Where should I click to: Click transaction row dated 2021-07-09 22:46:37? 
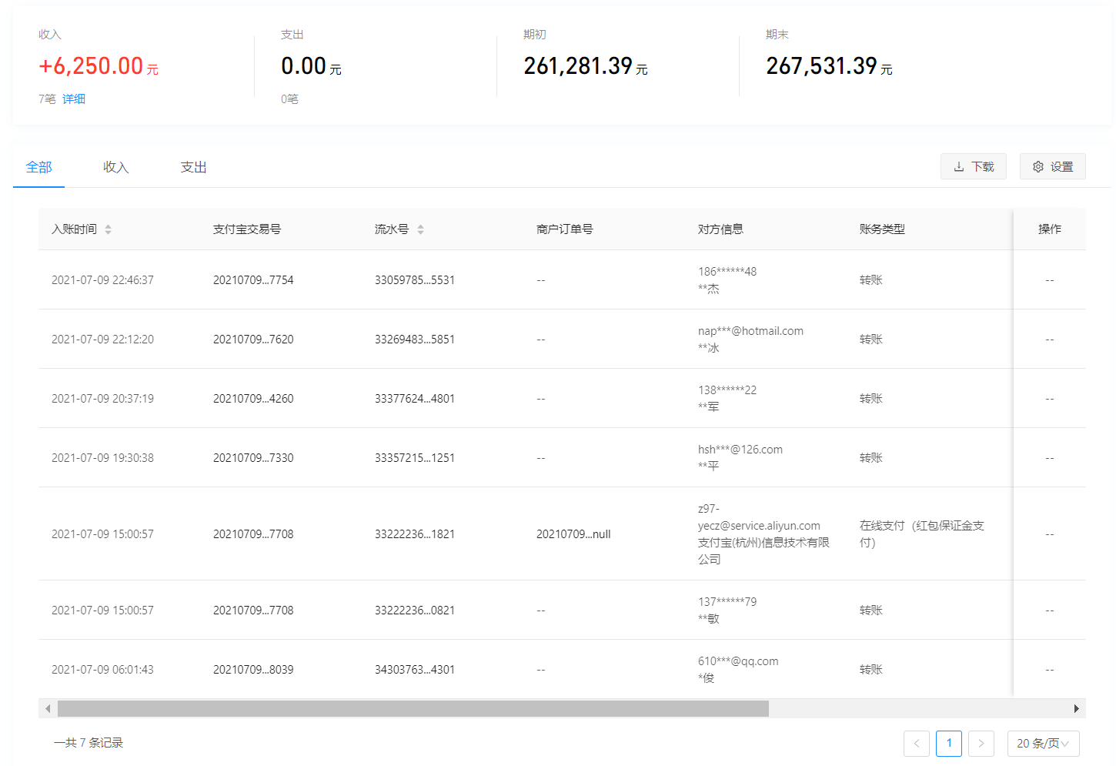(x=102, y=280)
